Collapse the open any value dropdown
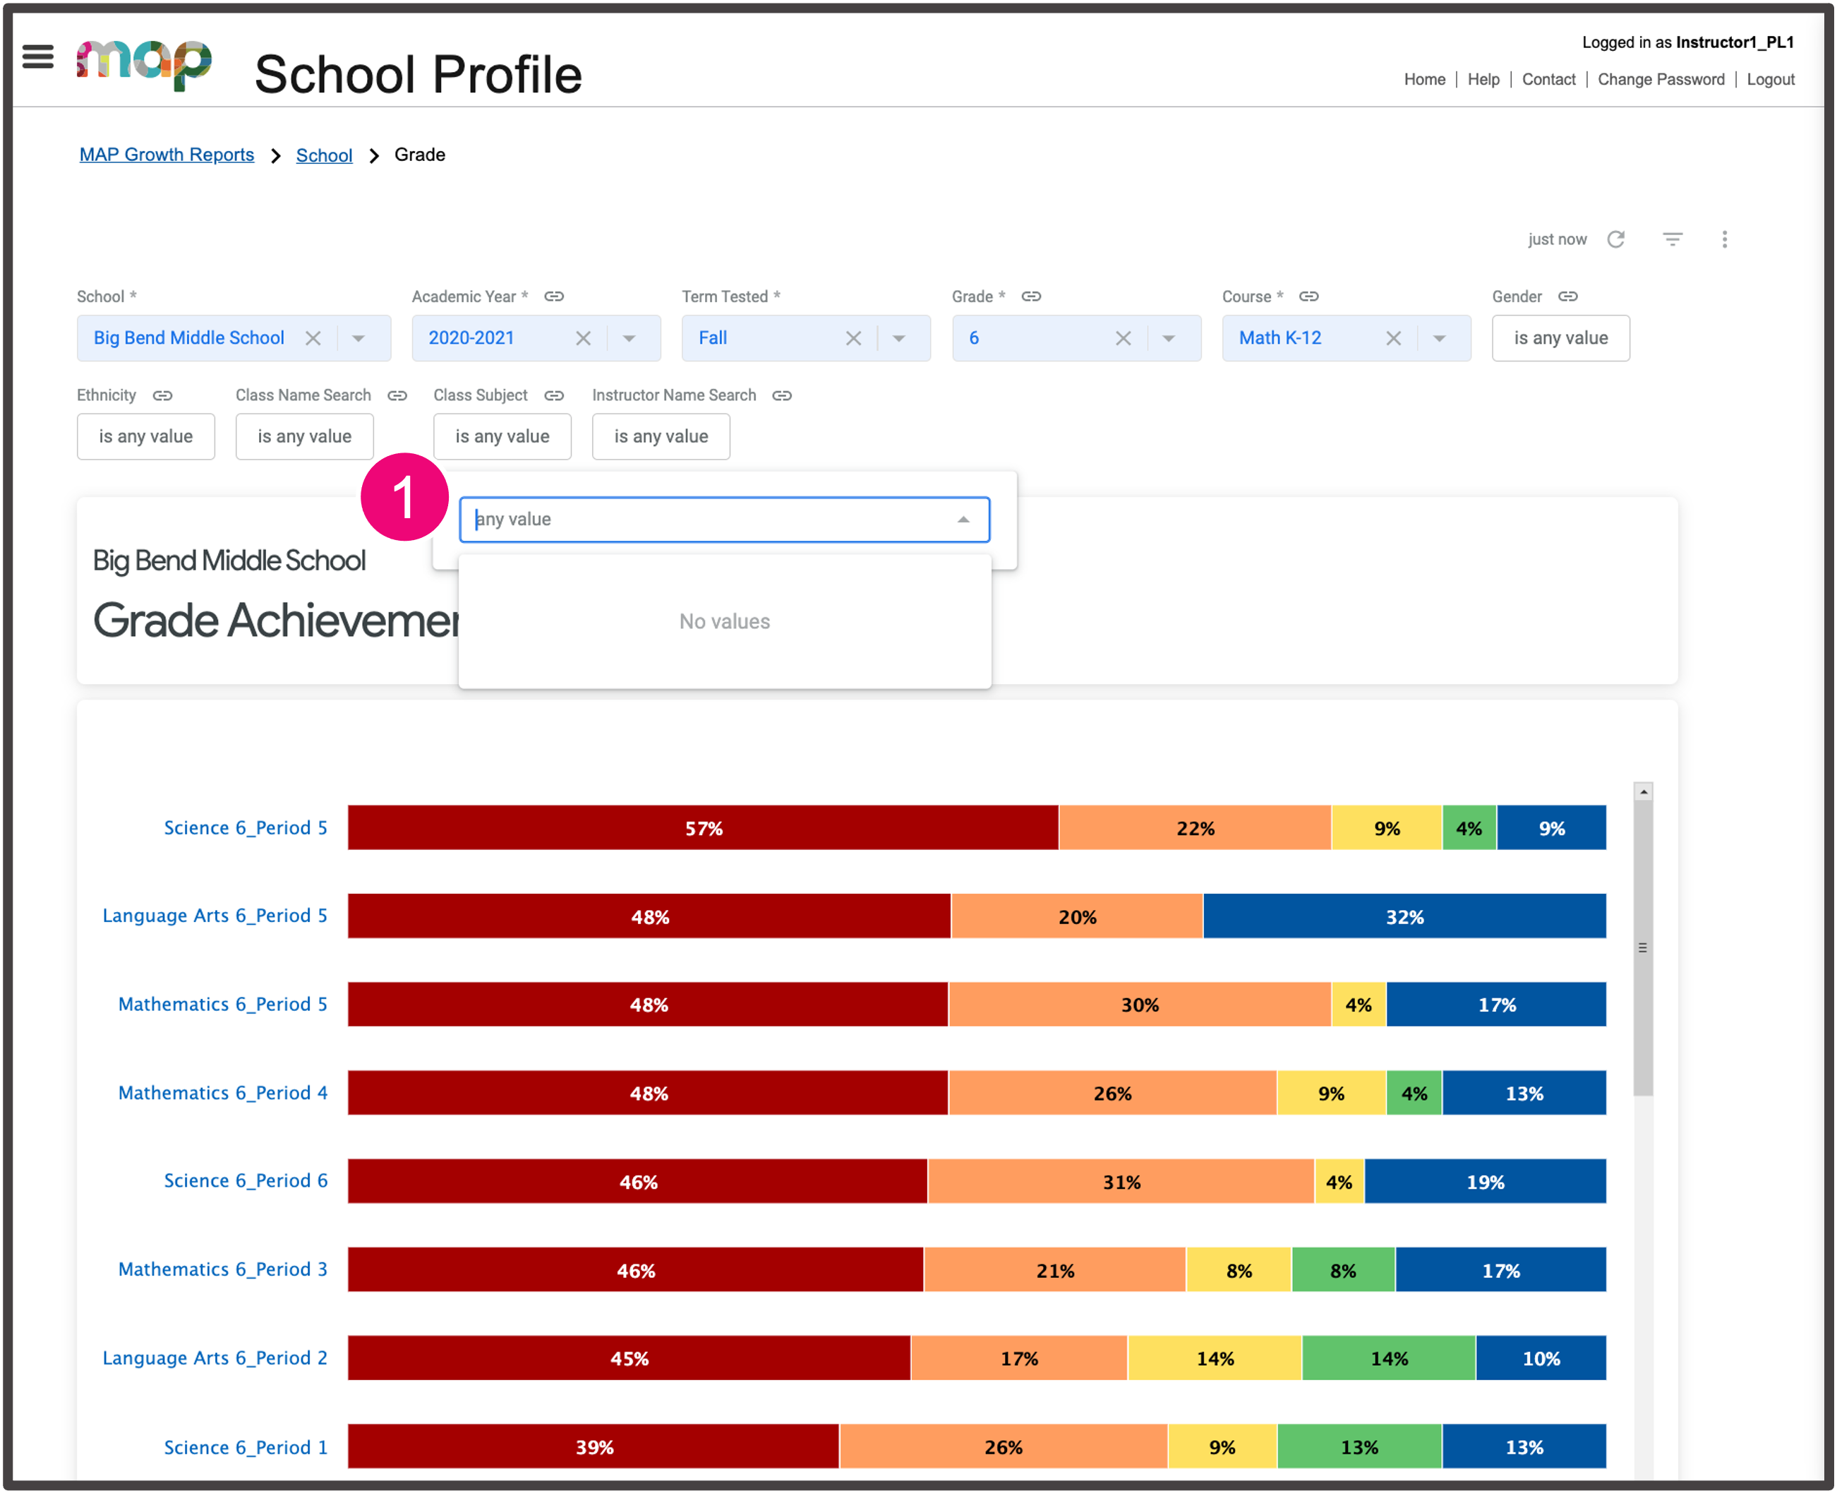Screen dimensions: 1837x1491 (x=963, y=519)
